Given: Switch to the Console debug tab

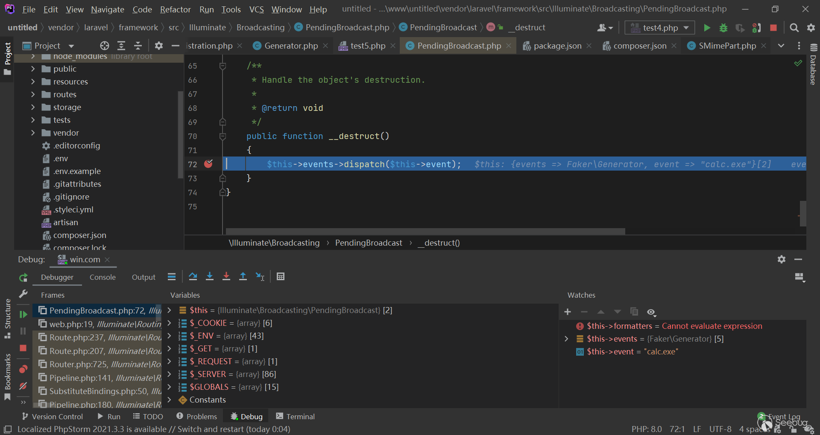Looking at the screenshot, I should (102, 277).
